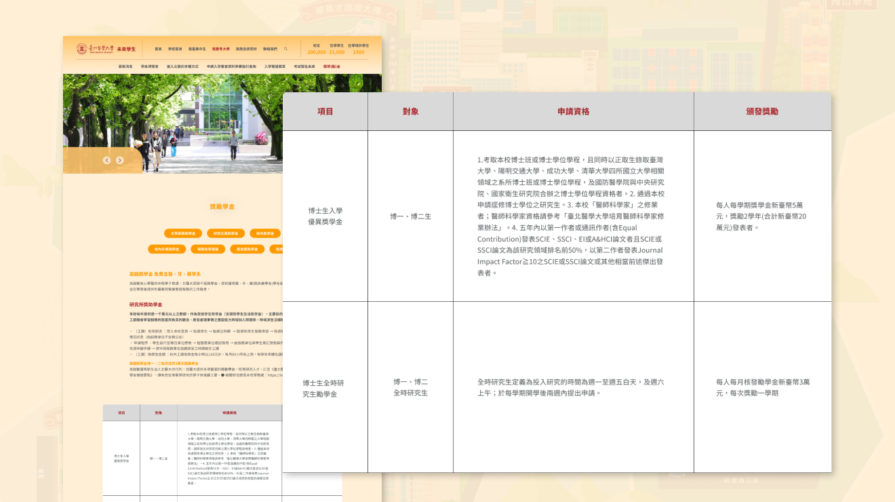895x502 pixels.
Task: Click the 博一、博二全時研究生 cell
Action: point(411,387)
